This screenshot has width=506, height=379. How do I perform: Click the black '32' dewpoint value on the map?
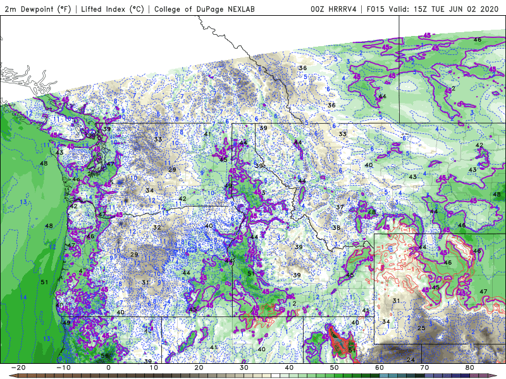click(157, 227)
